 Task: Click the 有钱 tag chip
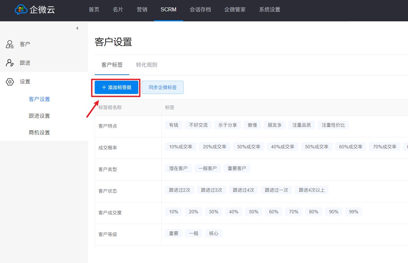174,125
